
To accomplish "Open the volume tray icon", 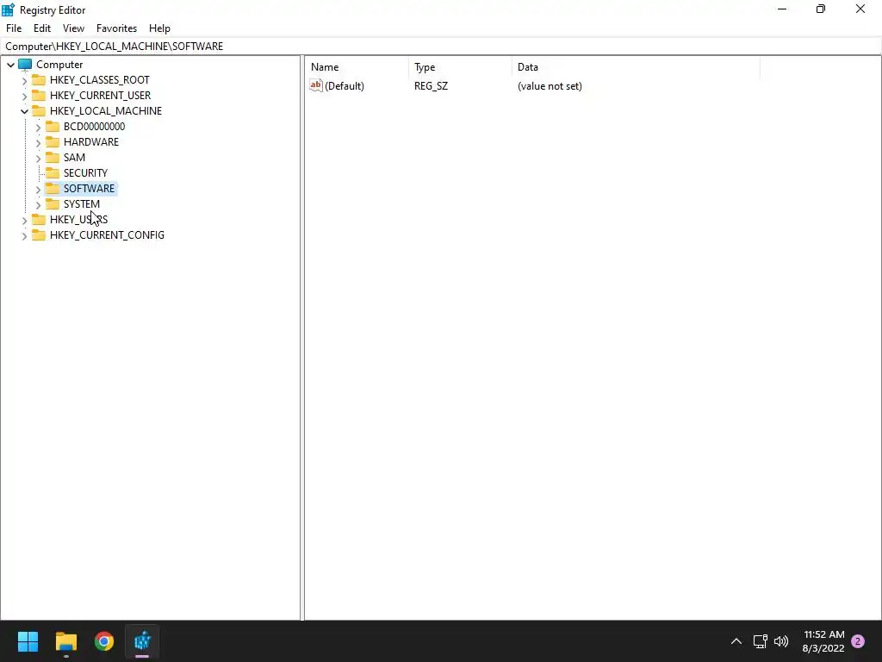I will pos(781,641).
